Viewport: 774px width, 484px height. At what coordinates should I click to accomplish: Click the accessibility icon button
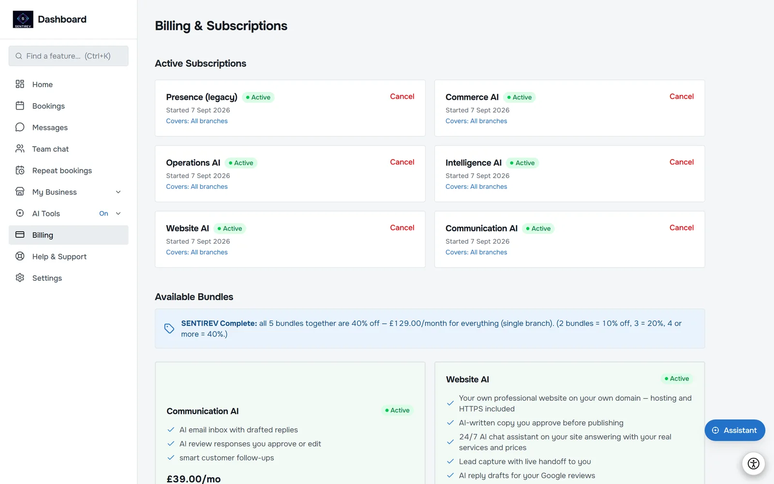pyautogui.click(x=753, y=464)
